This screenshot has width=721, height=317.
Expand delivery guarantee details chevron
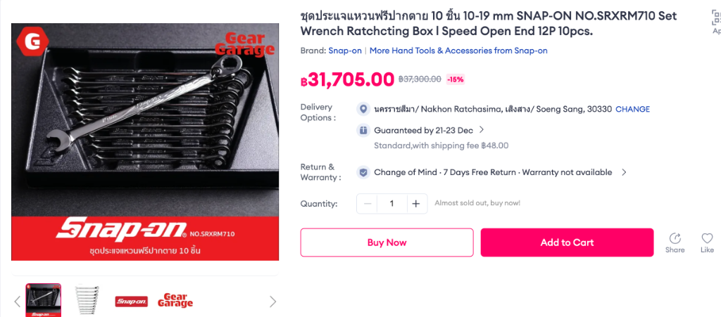click(482, 130)
